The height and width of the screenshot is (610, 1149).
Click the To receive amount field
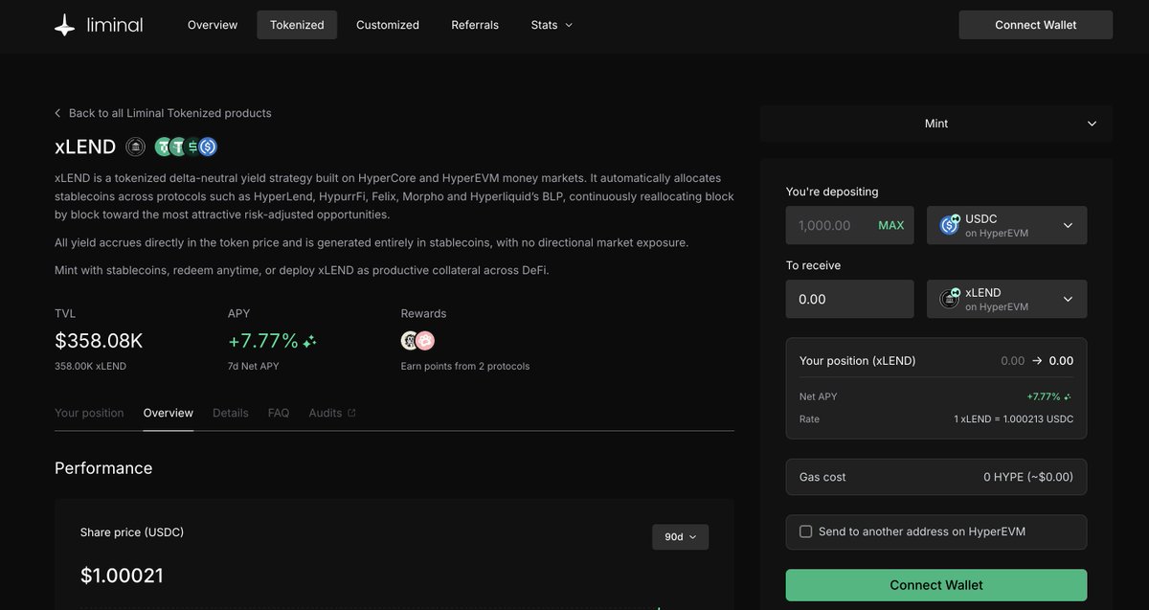pos(849,299)
